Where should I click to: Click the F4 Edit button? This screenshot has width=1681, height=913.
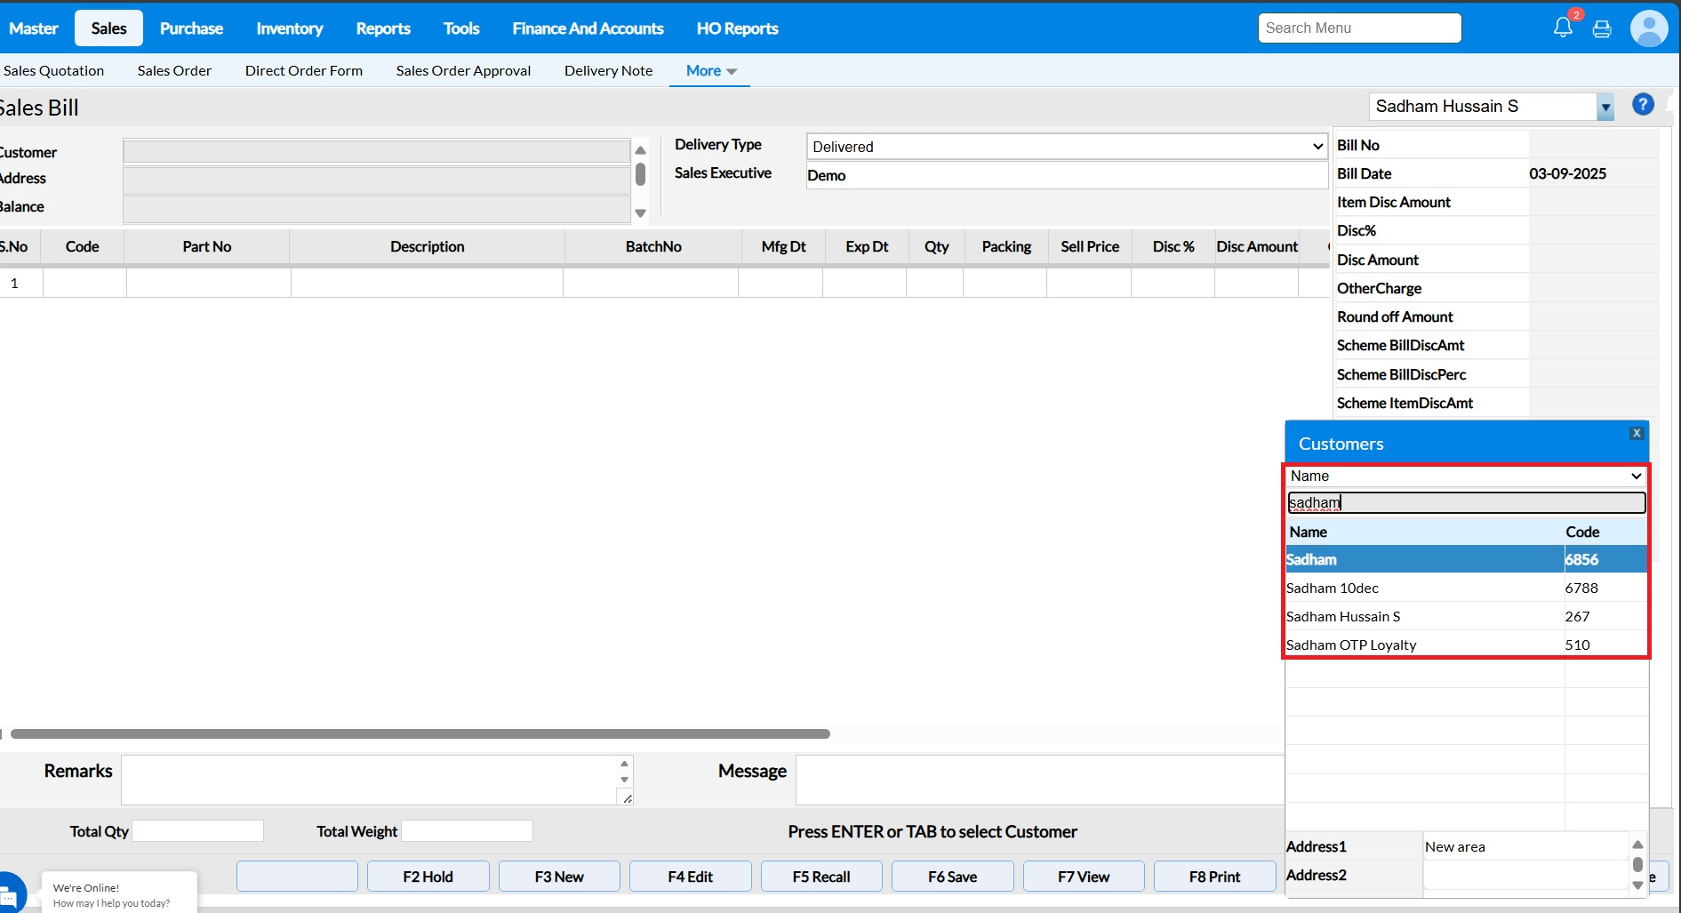691,877
